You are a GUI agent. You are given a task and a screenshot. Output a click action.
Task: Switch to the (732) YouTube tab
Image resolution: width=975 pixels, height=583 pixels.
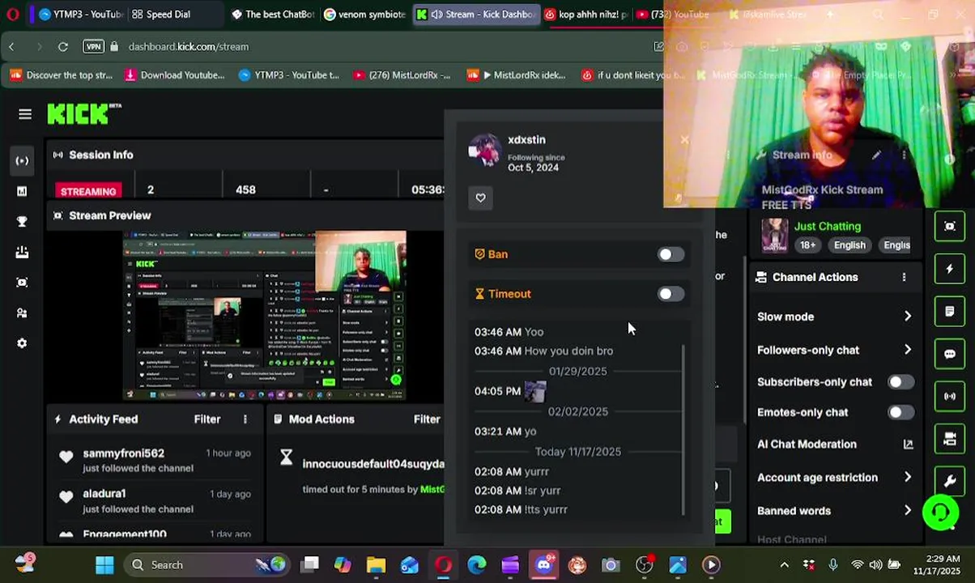[x=672, y=15]
